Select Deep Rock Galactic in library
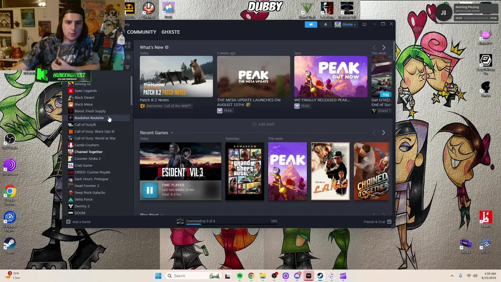501x282 pixels. (x=90, y=192)
